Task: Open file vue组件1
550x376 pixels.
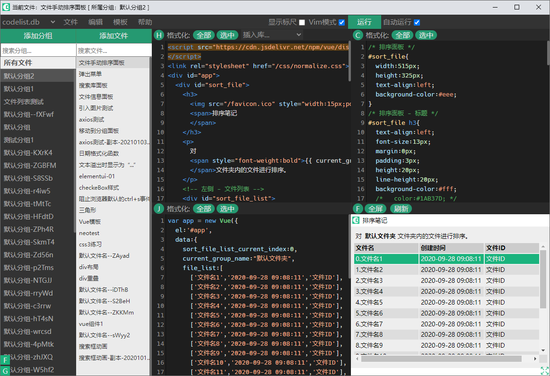Action: pos(113,324)
